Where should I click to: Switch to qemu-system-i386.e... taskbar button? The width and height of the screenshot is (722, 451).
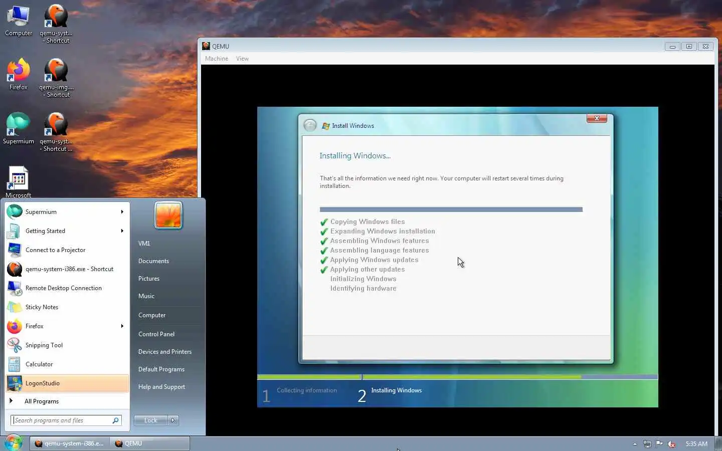coord(69,443)
